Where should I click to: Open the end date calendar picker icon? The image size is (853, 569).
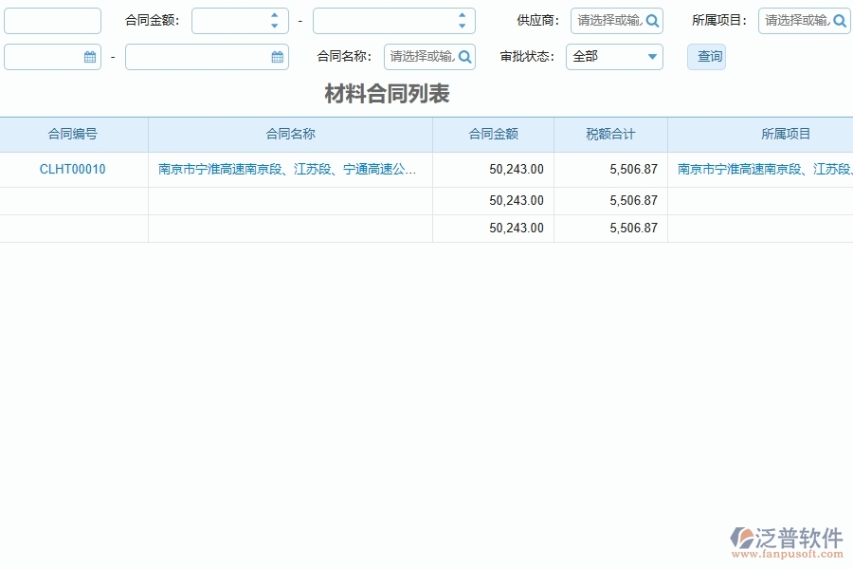point(277,57)
